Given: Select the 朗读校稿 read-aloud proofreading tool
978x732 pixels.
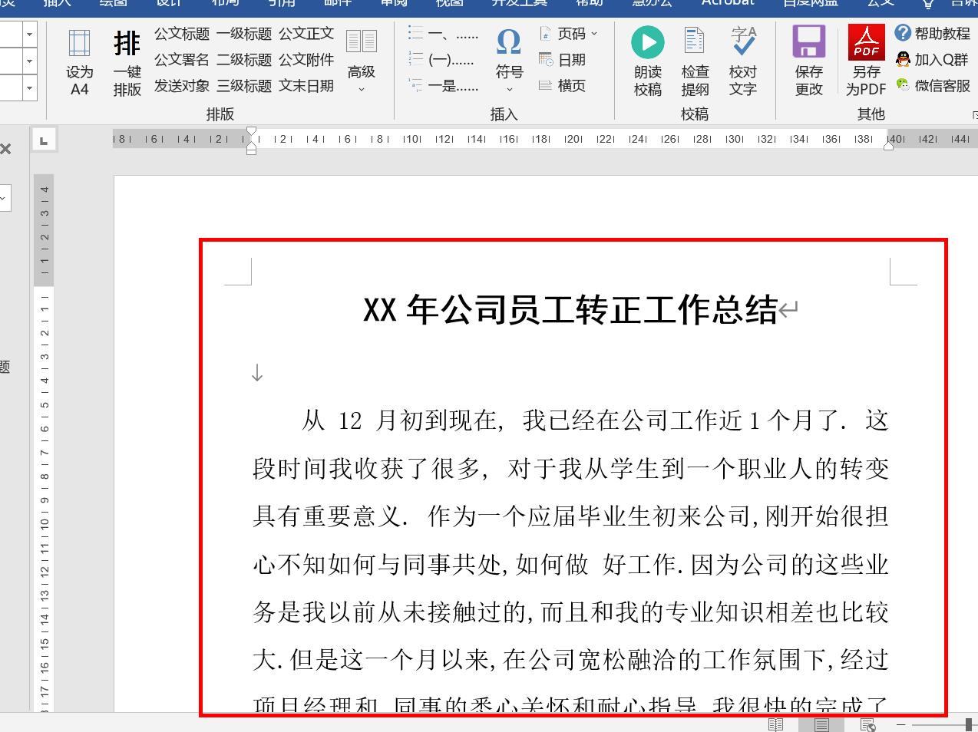Looking at the screenshot, I should pos(647,61).
